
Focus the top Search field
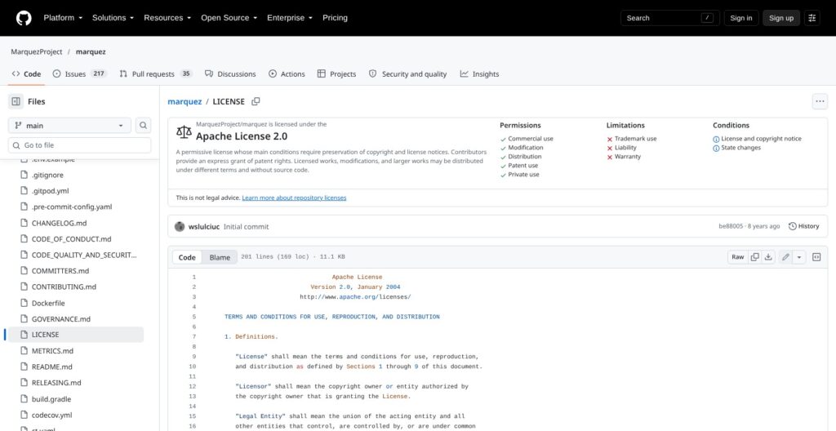point(669,18)
